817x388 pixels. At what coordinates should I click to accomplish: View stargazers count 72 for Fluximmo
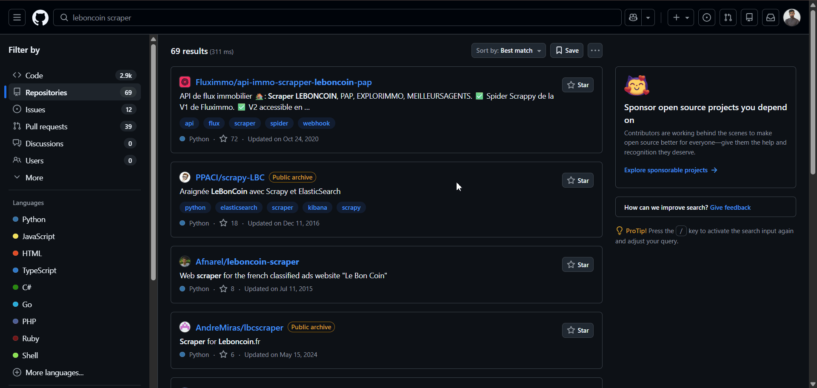tap(229, 139)
